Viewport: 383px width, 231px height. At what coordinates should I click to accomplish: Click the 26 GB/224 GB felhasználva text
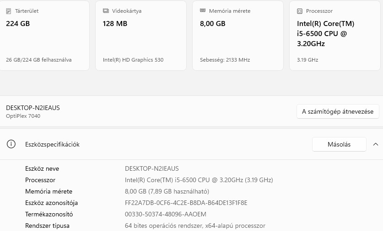(x=39, y=60)
